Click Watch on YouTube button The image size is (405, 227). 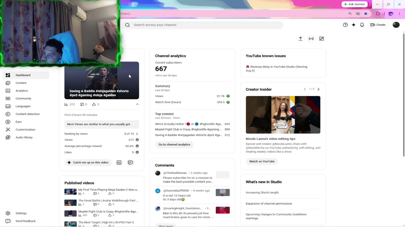click(262, 161)
